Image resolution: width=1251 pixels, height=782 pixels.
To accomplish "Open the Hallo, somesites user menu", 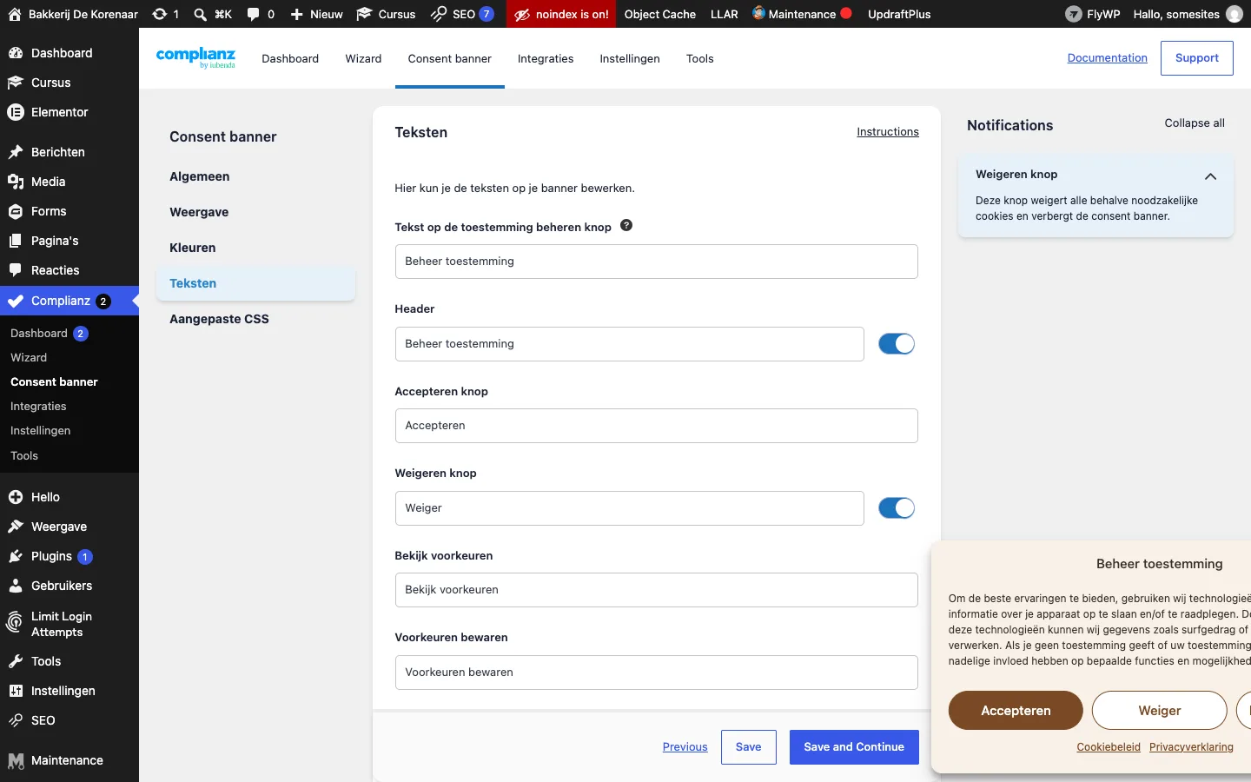I will pyautogui.click(x=1188, y=14).
